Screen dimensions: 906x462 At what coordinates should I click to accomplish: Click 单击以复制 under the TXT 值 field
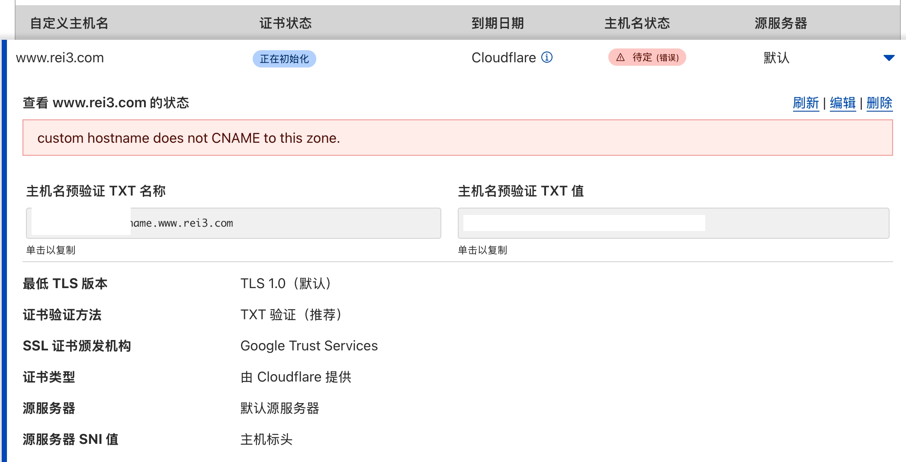(482, 250)
